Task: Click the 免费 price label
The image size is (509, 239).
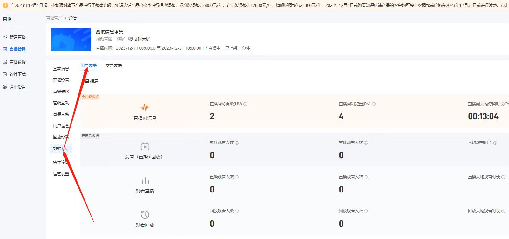Action: 246,48
